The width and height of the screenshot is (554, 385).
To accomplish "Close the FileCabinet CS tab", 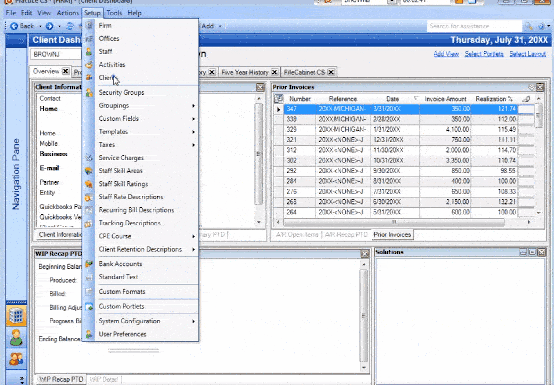I will [331, 72].
